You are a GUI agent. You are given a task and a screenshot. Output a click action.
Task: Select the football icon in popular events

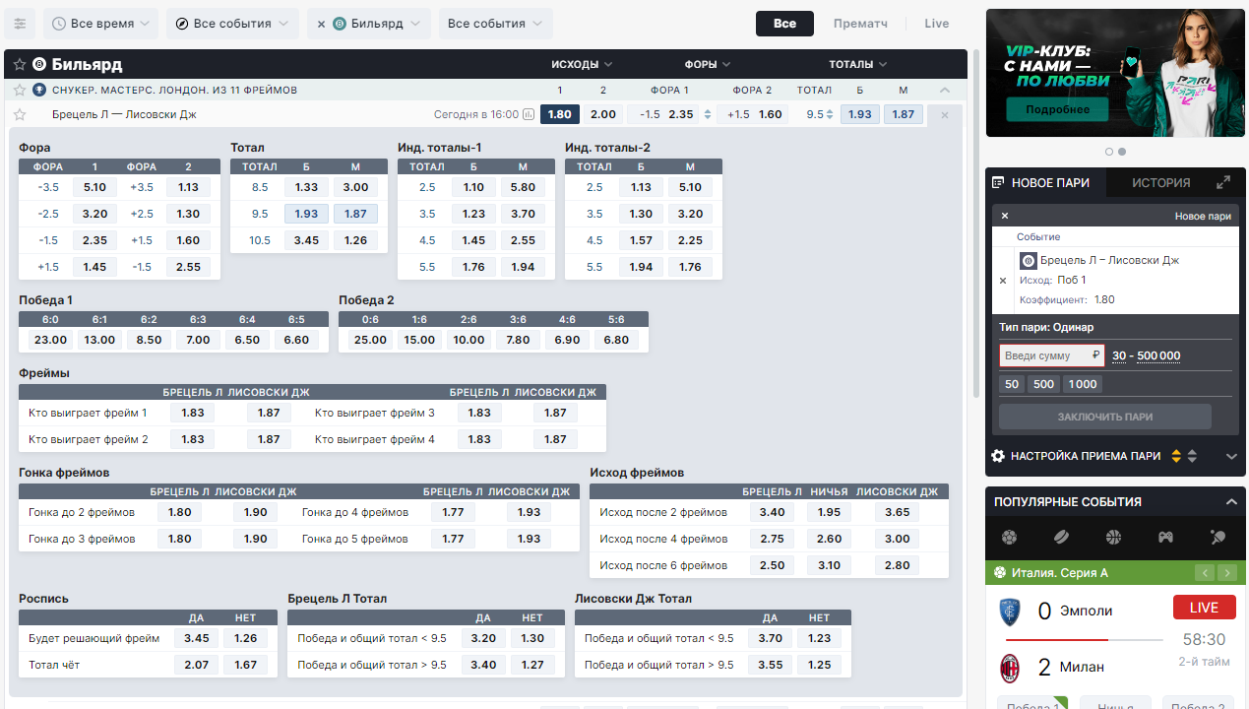coord(1009,538)
